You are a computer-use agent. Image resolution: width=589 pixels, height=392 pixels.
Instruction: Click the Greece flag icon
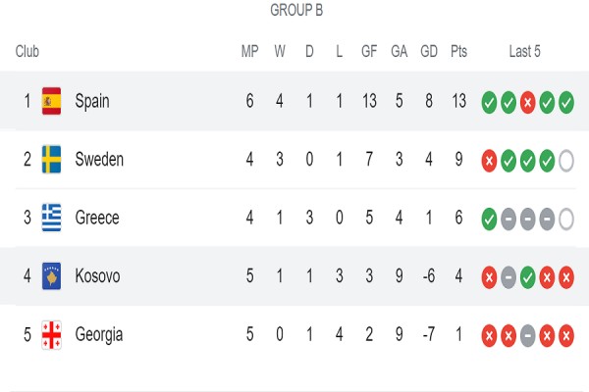point(51,218)
